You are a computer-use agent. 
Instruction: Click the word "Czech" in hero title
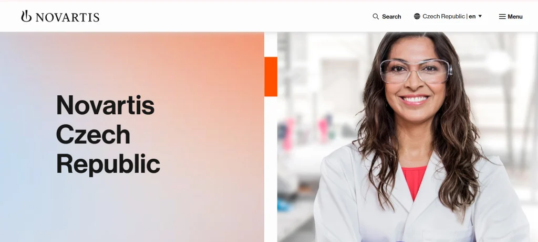tap(93, 135)
